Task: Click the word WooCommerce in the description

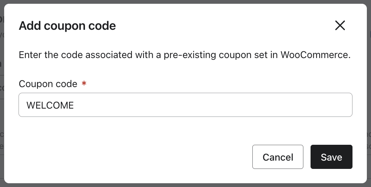Action: click(315, 55)
